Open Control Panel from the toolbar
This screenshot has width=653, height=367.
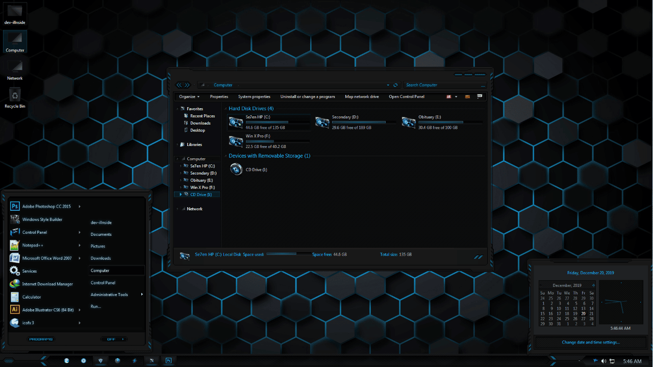[407, 96]
